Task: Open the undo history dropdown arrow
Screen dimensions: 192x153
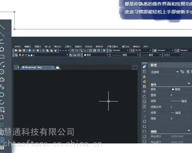Action: coord(63,50)
